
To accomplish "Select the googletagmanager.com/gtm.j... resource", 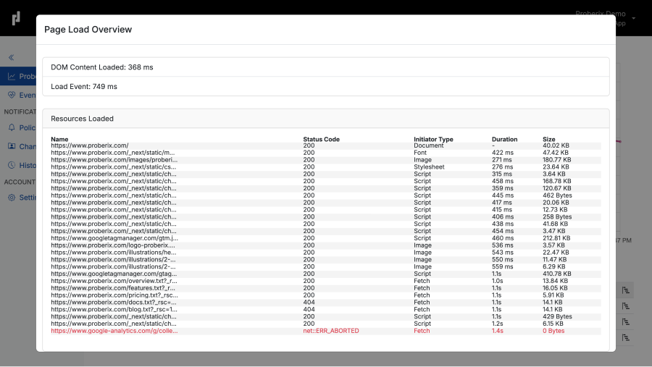I will pos(114,238).
